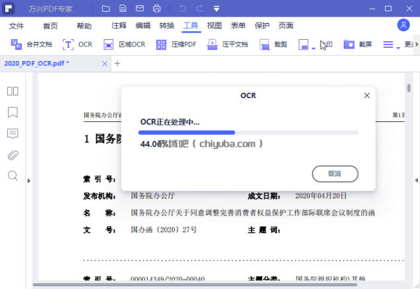This screenshot has height=289, width=420.
Task: Close the OCR dialog
Action: point(367,95)
